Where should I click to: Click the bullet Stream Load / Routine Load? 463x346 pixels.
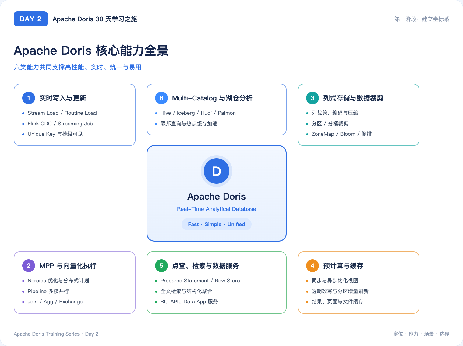(x=62, y=113)
